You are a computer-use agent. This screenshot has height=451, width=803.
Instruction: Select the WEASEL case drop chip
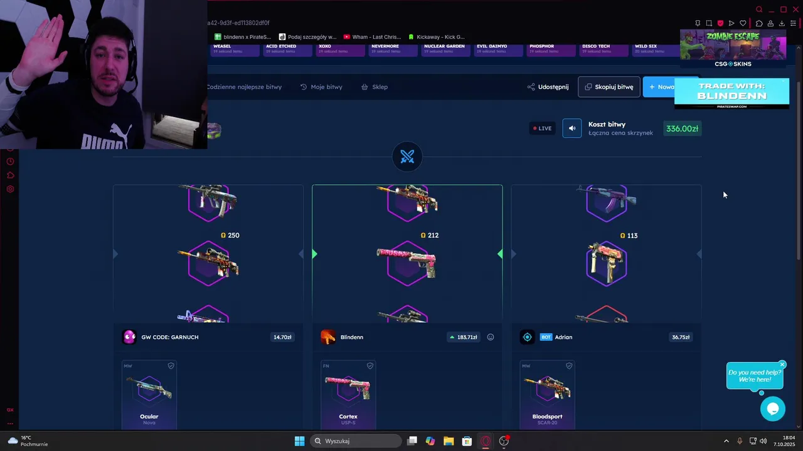[x=234, y=49]
